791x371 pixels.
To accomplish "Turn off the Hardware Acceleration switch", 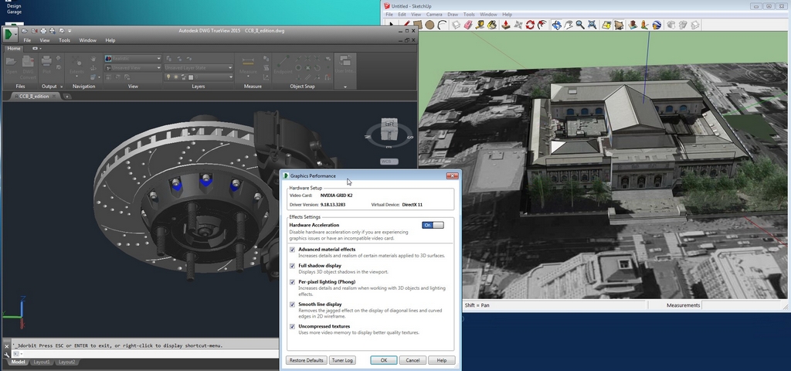I will [433, 225].
